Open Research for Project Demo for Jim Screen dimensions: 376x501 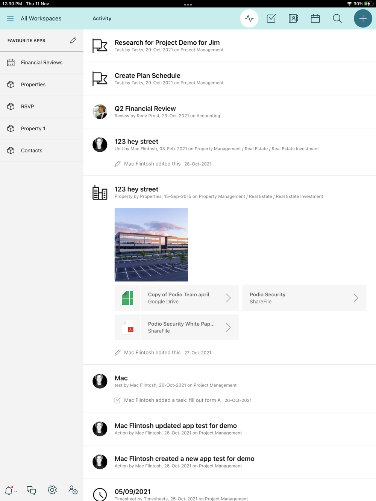tap(230, 46)
